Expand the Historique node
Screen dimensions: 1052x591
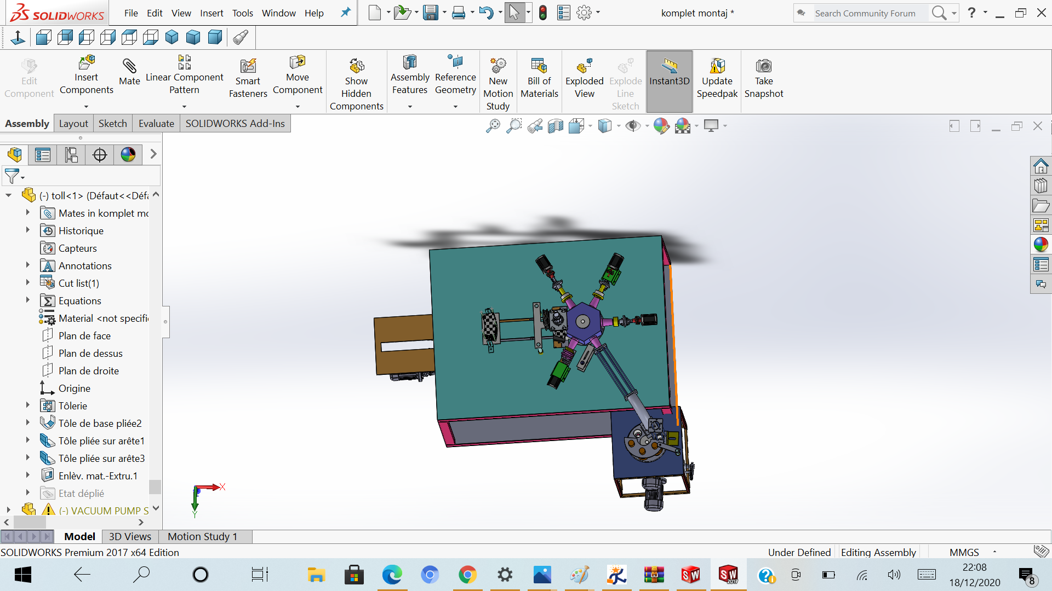point(27,230)
